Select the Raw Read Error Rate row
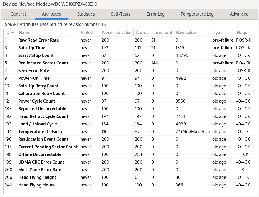The height and width of the screenshot is (197, 259). pos(38,40)
